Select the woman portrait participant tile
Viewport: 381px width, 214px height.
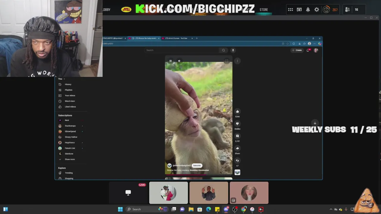pyautogui.click(x=249, y=193)
